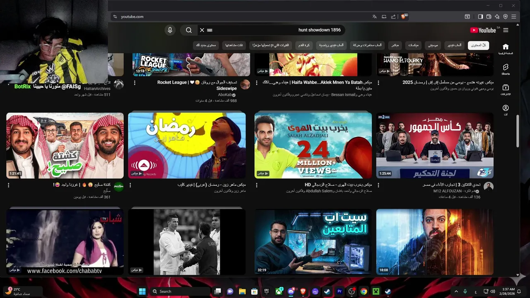The image size is (530, 298).
Task: Open options menu for the Rocket League Sideswipe video
Action: pyautogui.click(x=135, y=83)
